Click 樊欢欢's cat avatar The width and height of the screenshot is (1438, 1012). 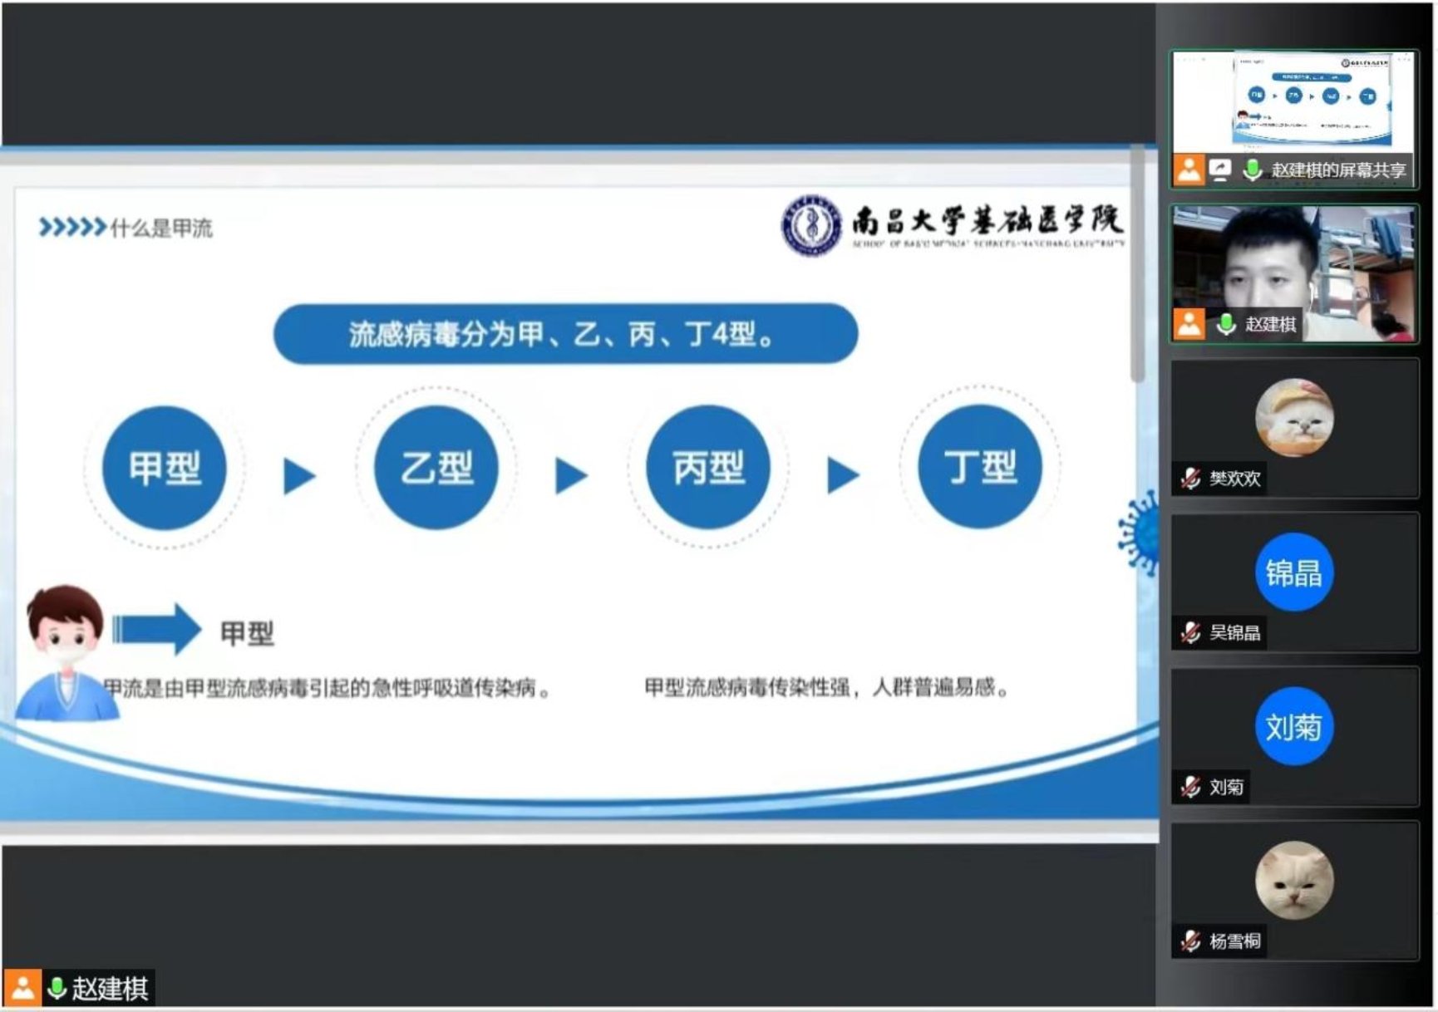pyautogui.click(x=1294, y=417)
